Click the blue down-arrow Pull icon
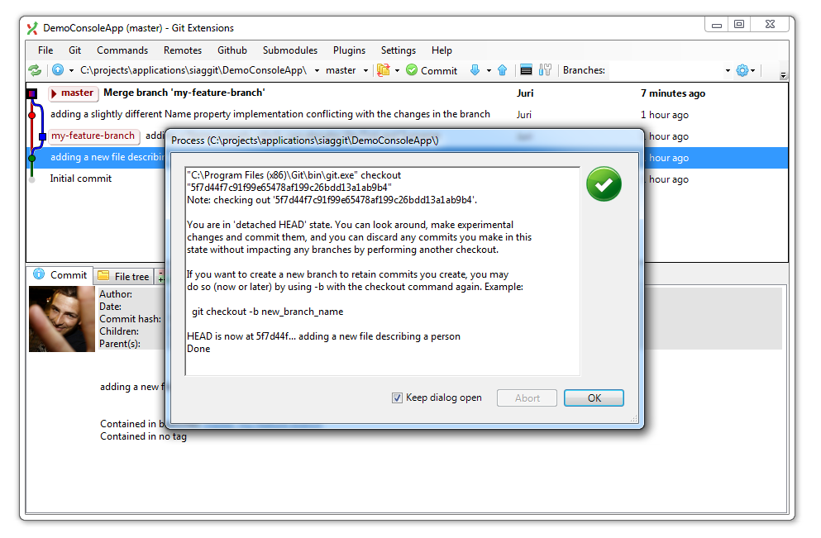The image size is (821, 538). 475,70
